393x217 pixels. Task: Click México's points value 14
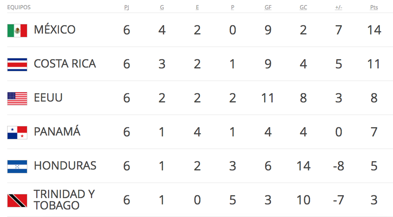(374, 30)
